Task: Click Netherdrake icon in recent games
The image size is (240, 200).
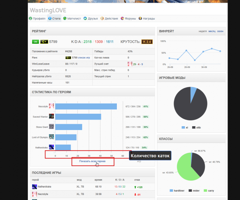Action: (x=34, y=187)
